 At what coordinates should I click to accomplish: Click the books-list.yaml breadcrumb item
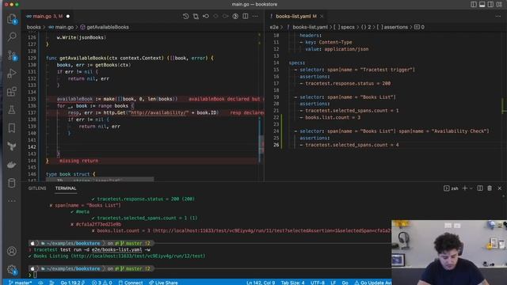tap(307, 27)
